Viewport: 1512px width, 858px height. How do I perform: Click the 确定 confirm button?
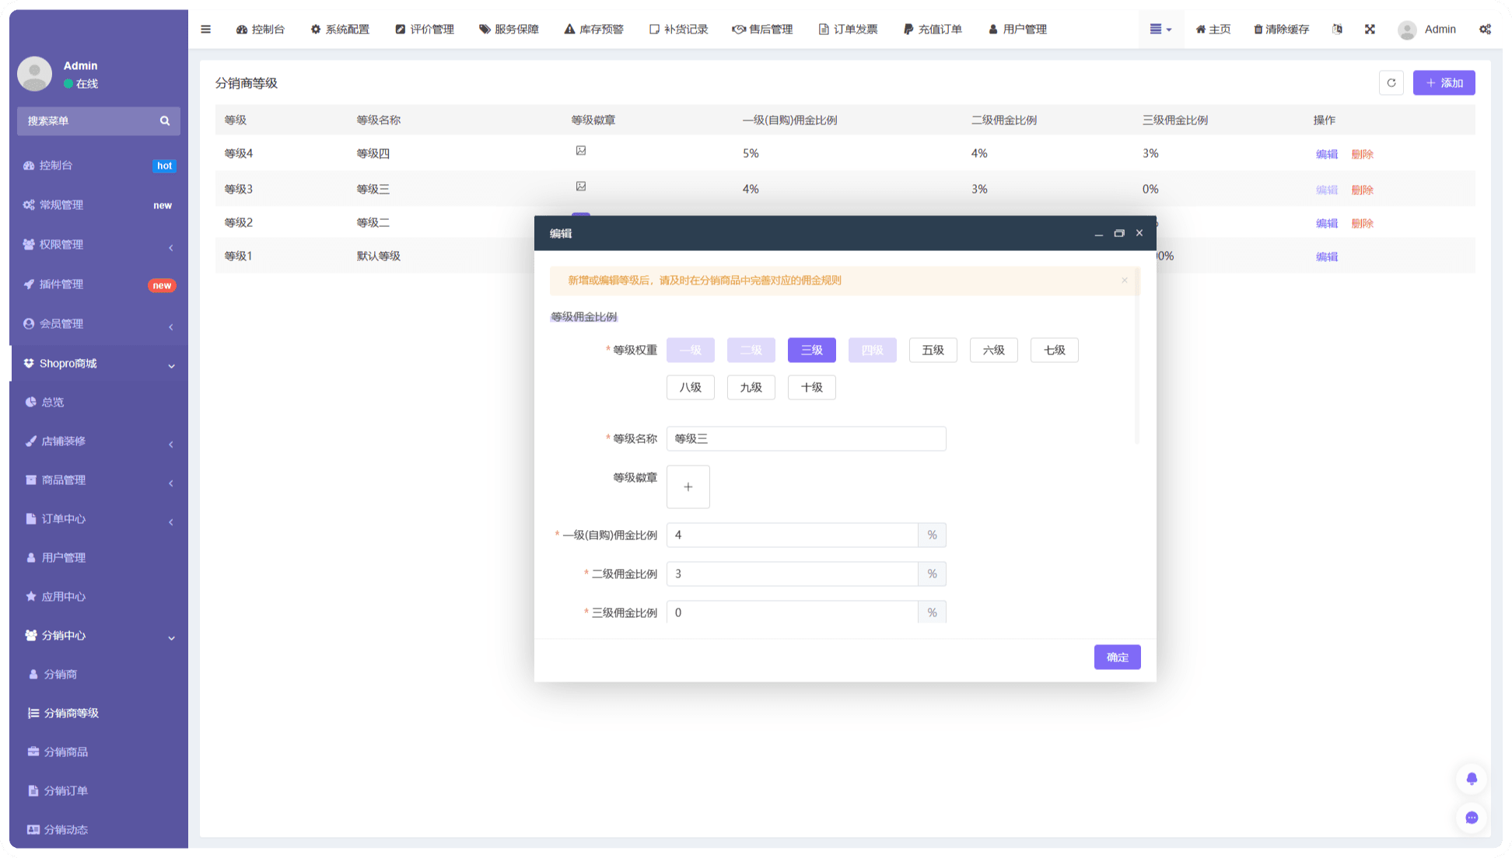pyautogui.click(x=1117, y=657)
